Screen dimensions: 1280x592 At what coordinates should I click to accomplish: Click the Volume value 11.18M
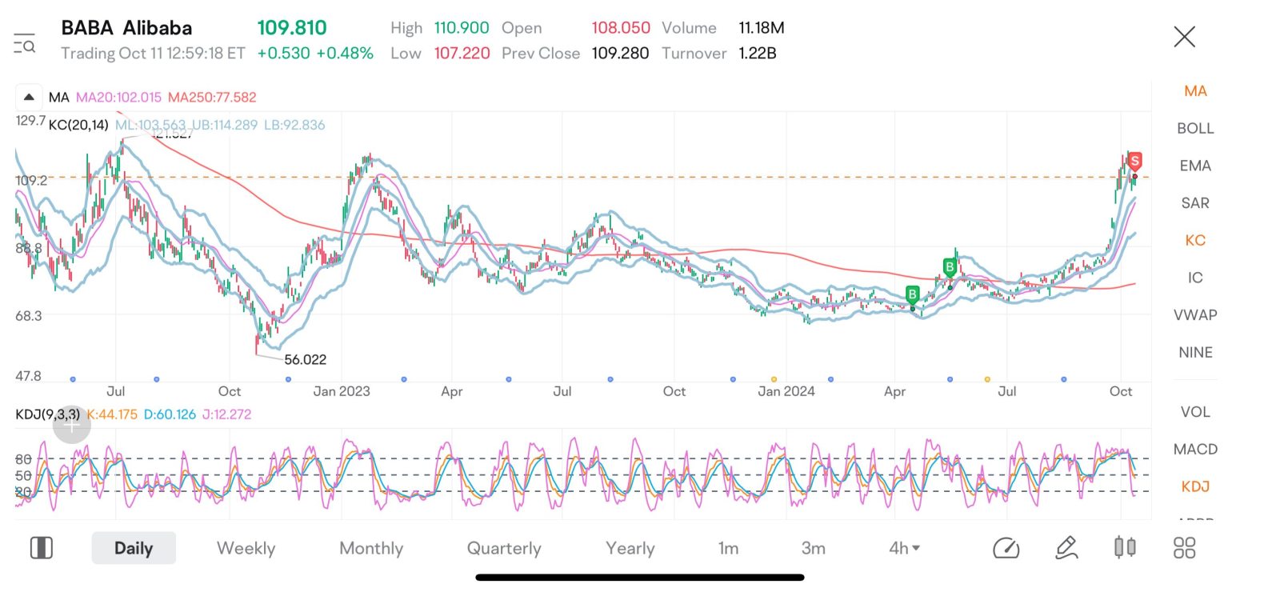point(762,28)
